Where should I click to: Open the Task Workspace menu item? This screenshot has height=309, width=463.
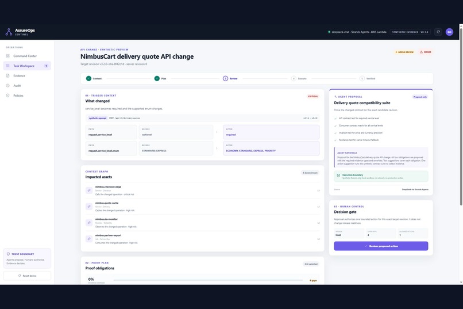tap(27, 66)
